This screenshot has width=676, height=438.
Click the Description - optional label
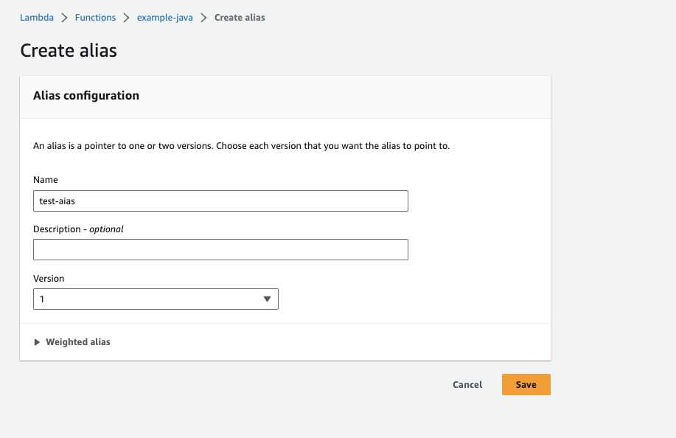78,229
